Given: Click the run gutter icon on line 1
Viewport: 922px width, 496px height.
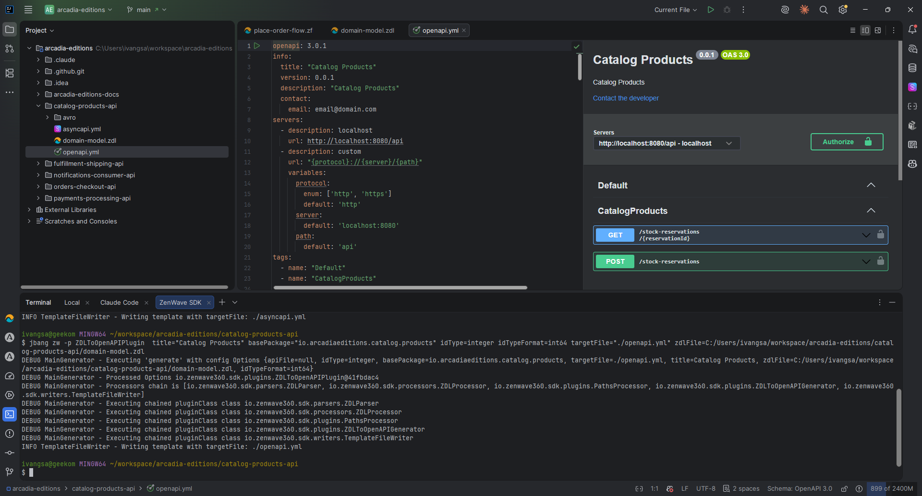Looking at the screenshot, I should point(257,46).
